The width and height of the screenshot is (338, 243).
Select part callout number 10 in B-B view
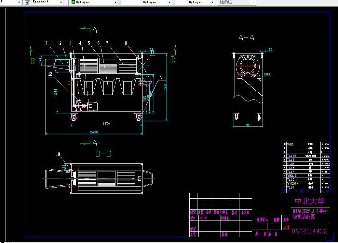(x=58, y=154)
